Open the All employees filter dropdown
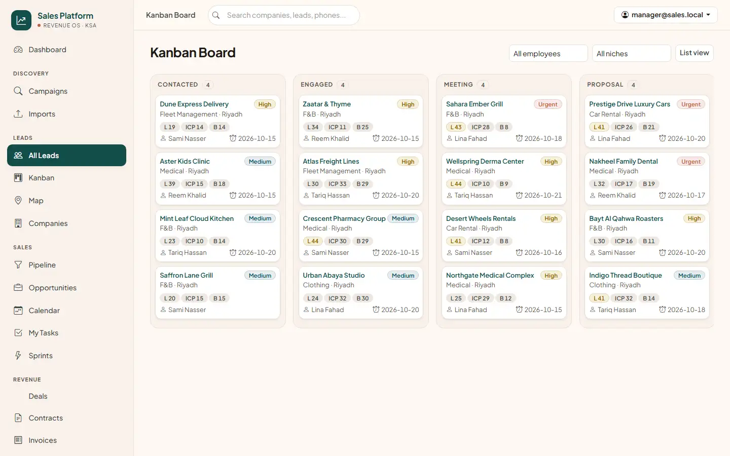This screenshot has height=456, width=730. (x=548, y=53)
